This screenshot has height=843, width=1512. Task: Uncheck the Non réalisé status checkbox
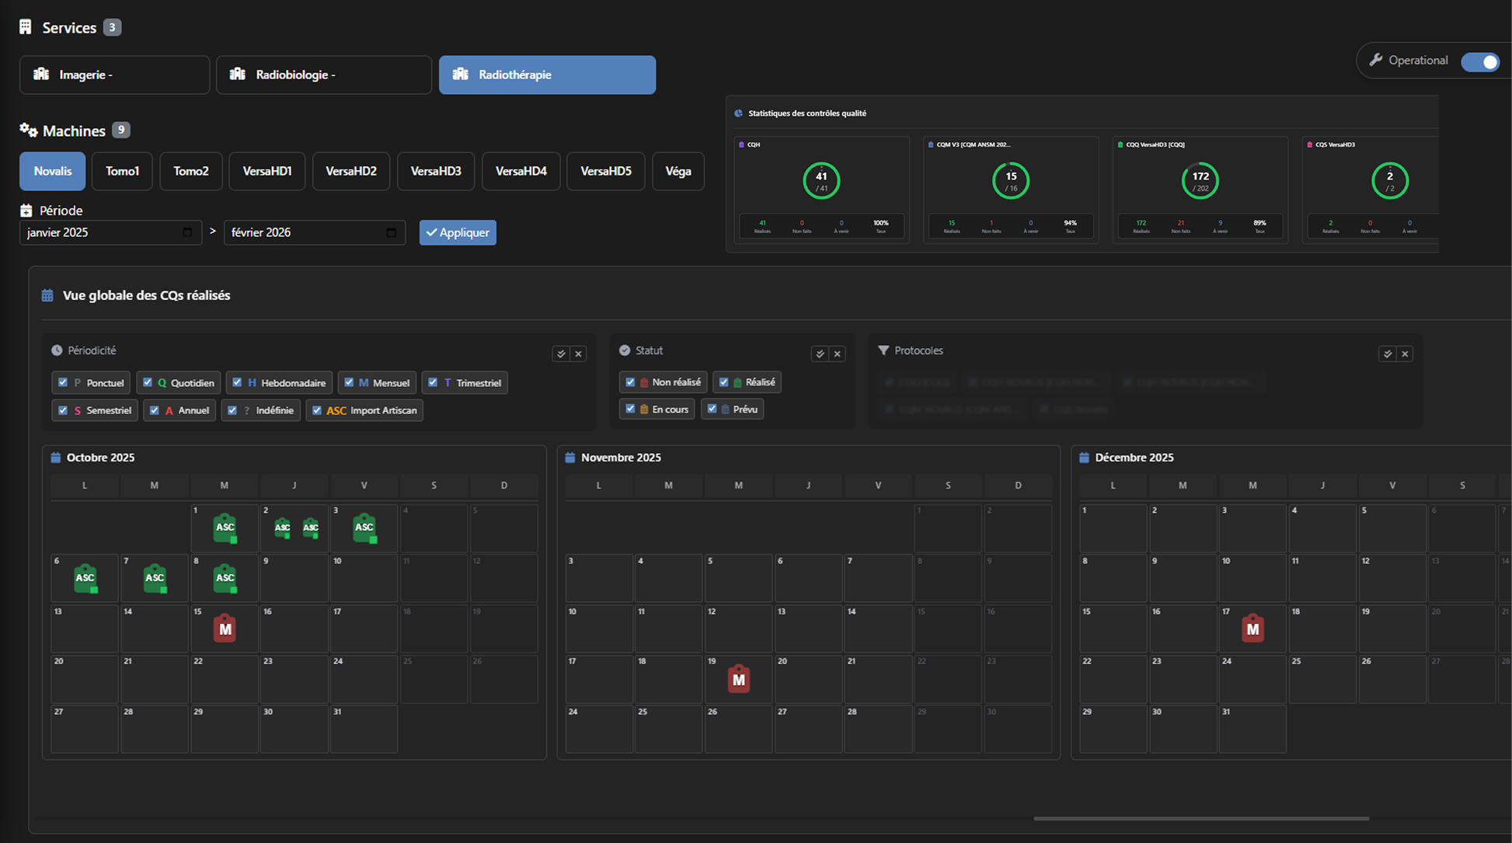[630, 382]
